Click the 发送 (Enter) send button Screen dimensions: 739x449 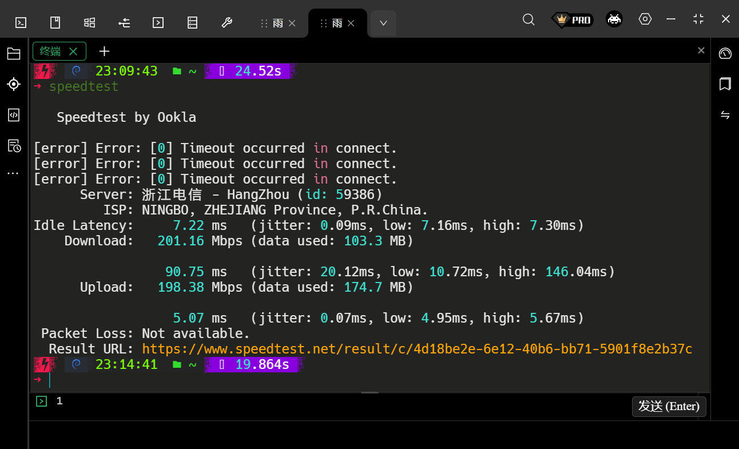click(669, 406)
